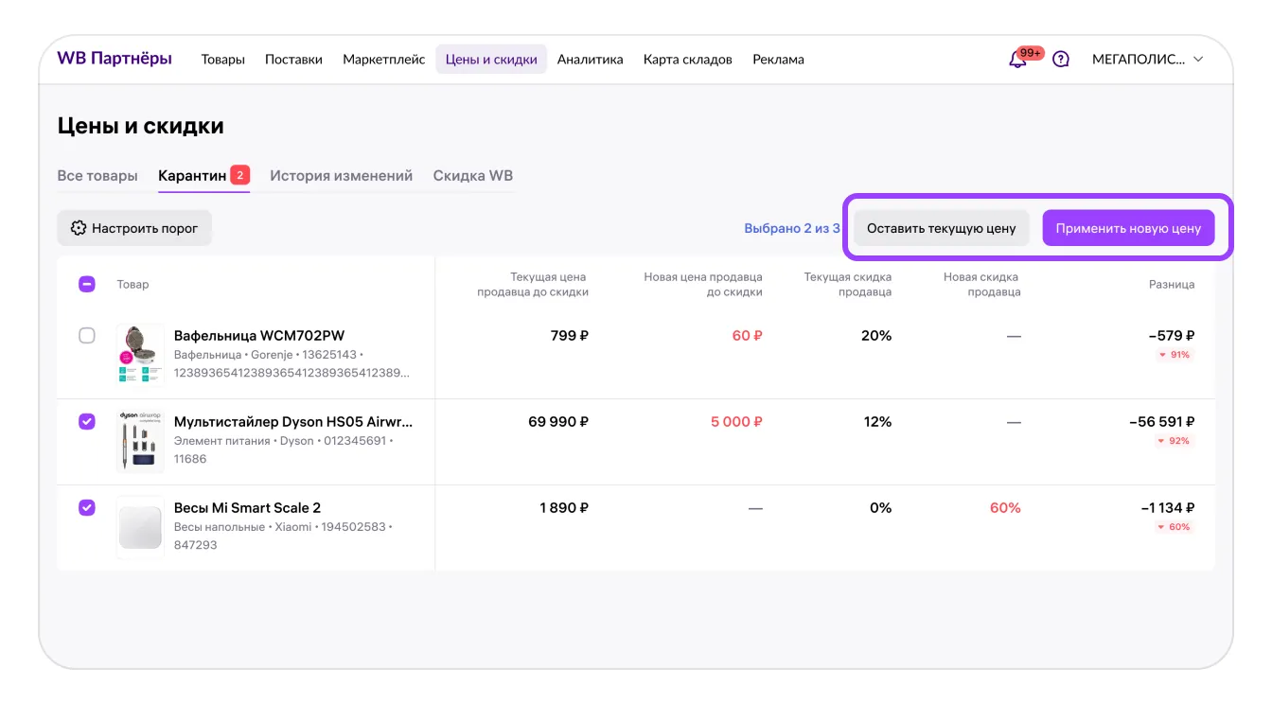Click the Настроить порог button
Image resolution: width=1272 pixels, height=704 pixels.
[x=134, y=228]
